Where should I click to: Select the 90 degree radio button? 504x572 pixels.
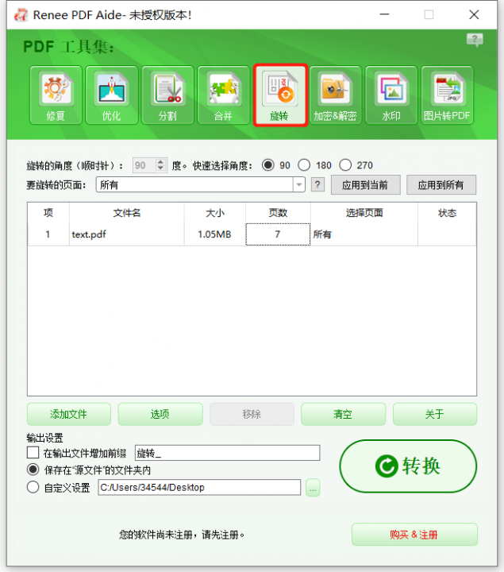point(268,165)
